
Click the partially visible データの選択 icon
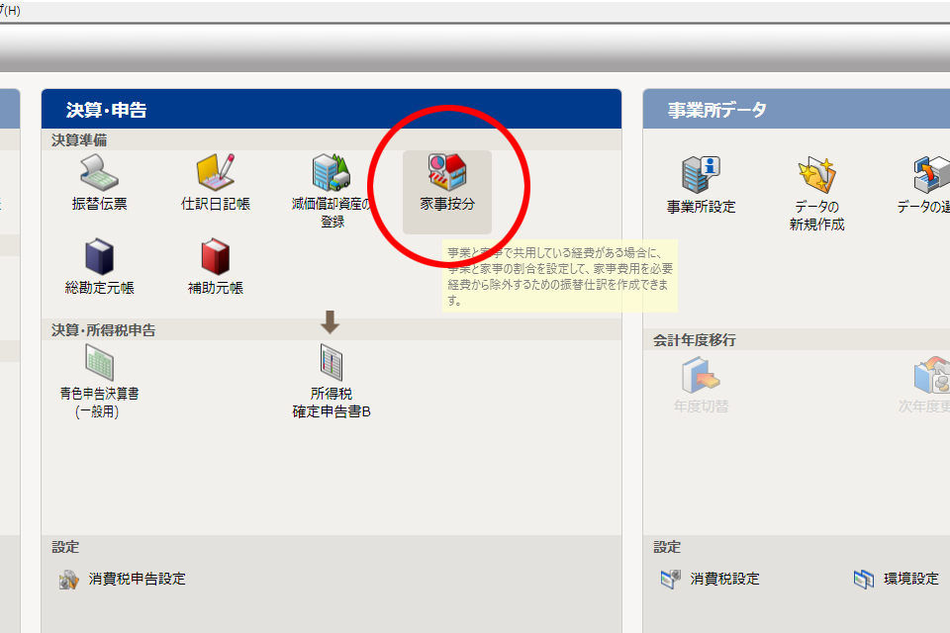(x=931, y=174)
